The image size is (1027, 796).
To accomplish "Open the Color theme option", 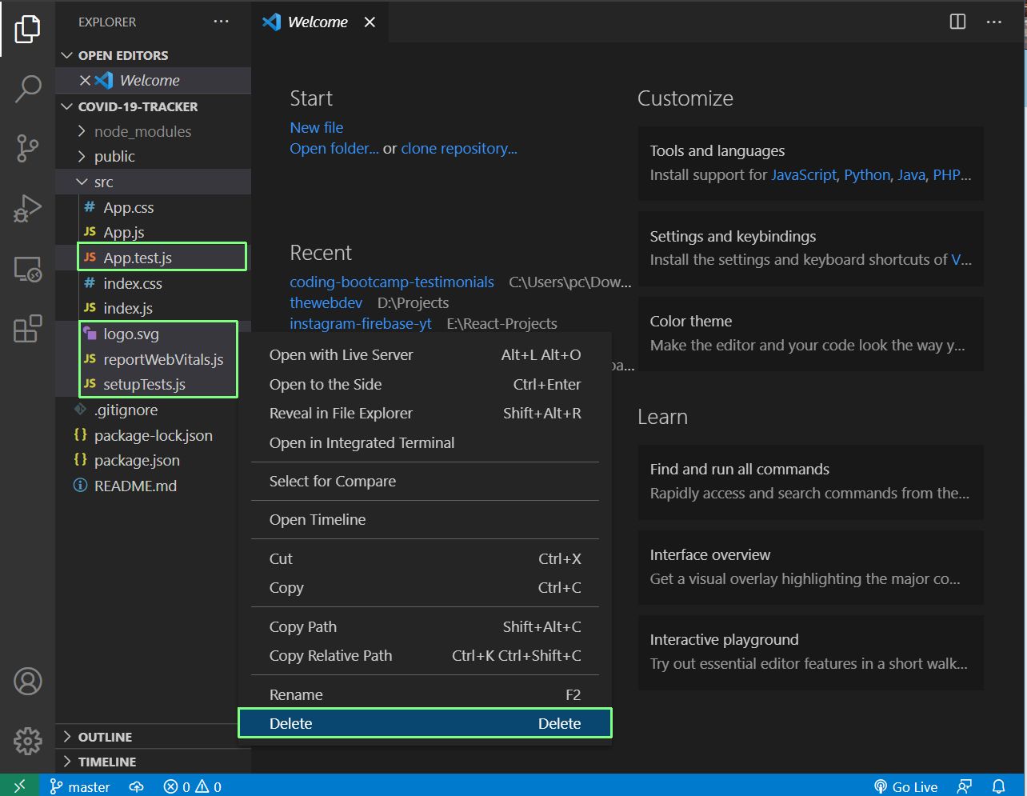I will pyautogui.click(x=811, y=334).
